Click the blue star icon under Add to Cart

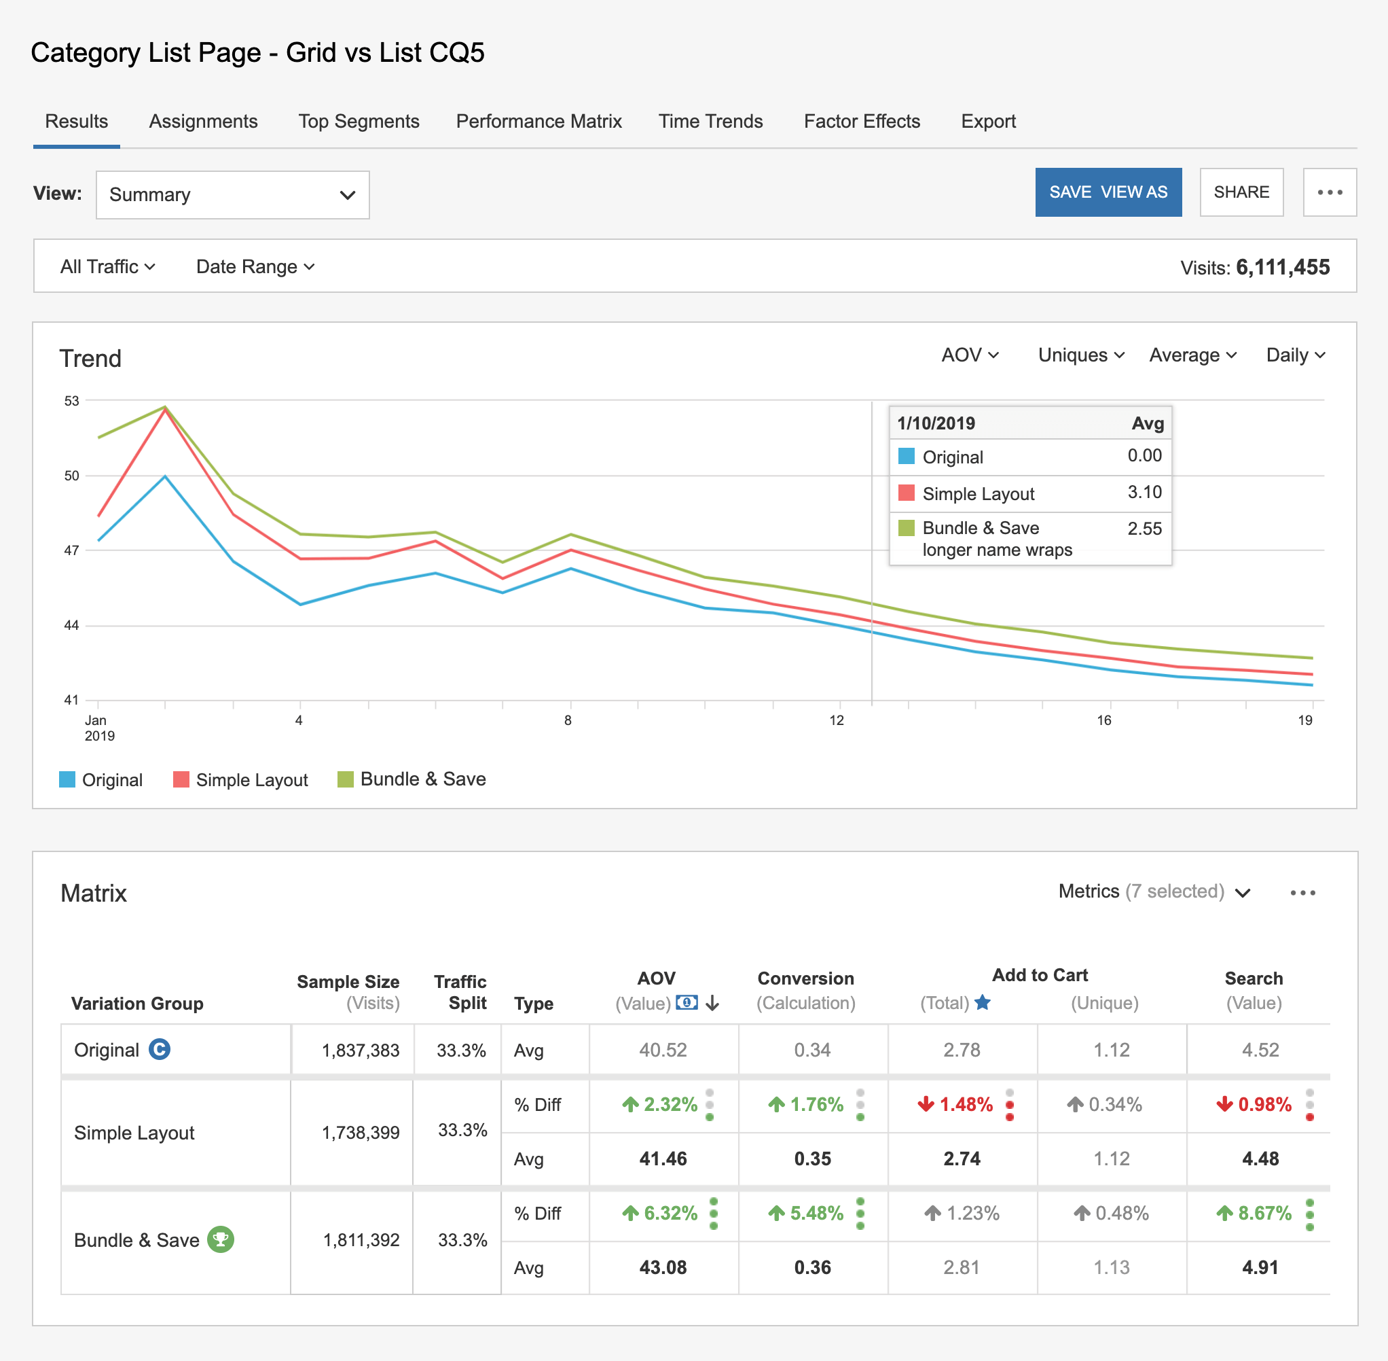[x=982, y=1002]
